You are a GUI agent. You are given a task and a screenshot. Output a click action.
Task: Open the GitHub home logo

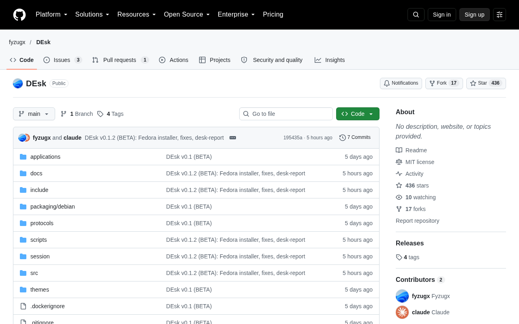[19, 15]
